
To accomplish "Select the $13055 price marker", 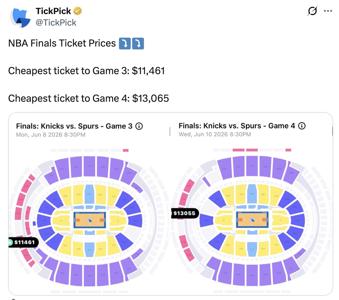I will coord(185,213).
